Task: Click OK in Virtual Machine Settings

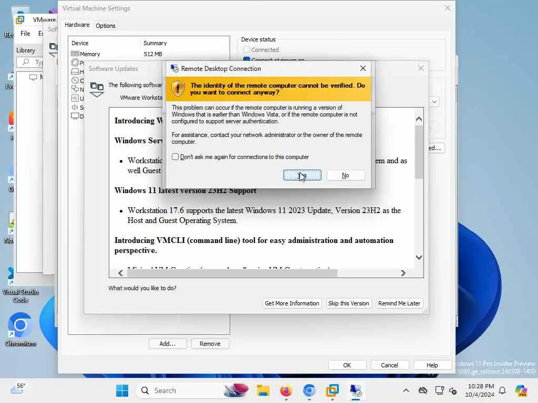Action: [347, 365]
